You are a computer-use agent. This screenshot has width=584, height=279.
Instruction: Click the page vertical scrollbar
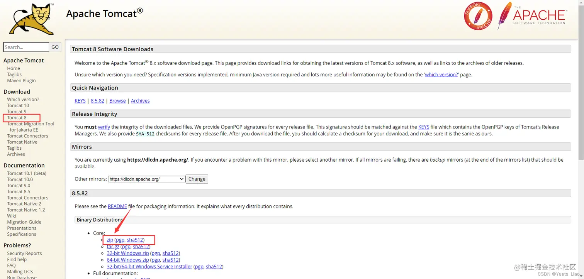[581, 83]
